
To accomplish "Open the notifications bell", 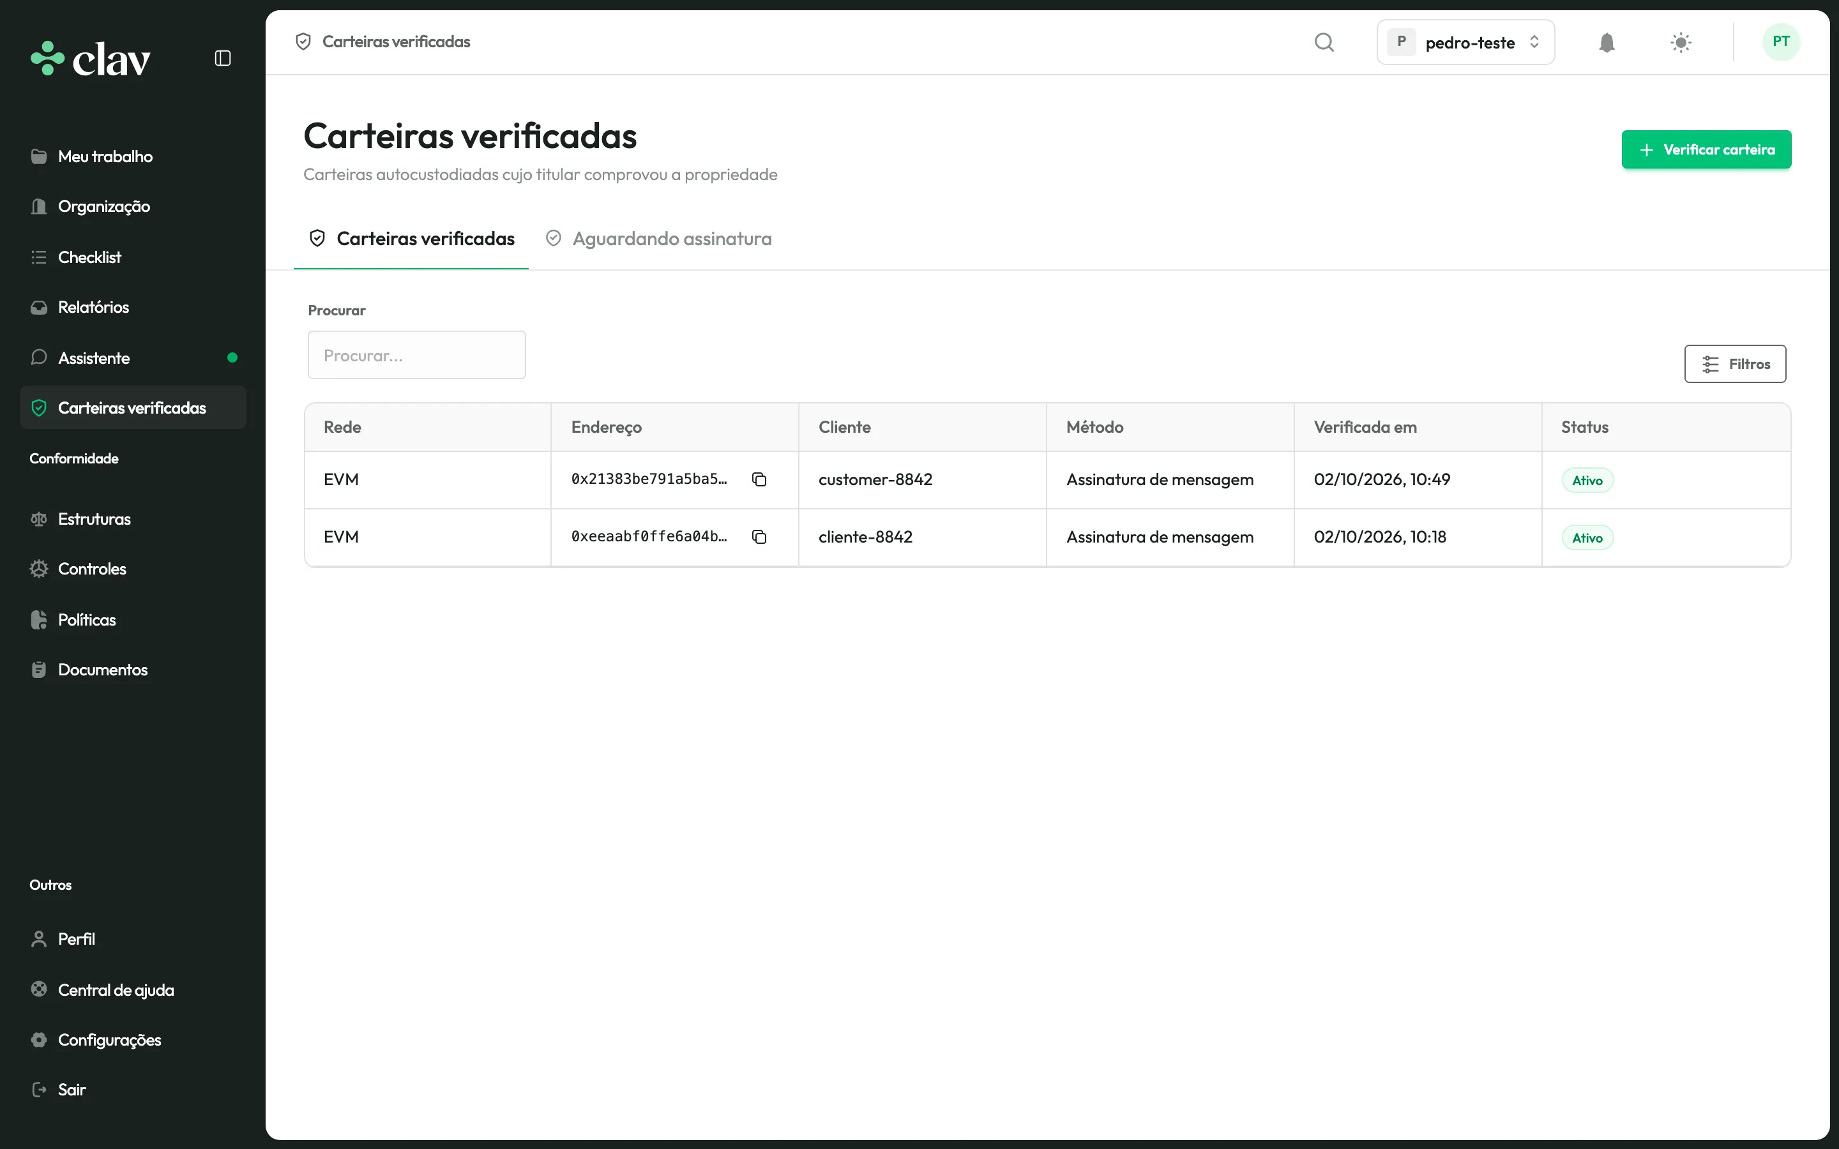I will pyautogui.click(x=1607, y=43).
